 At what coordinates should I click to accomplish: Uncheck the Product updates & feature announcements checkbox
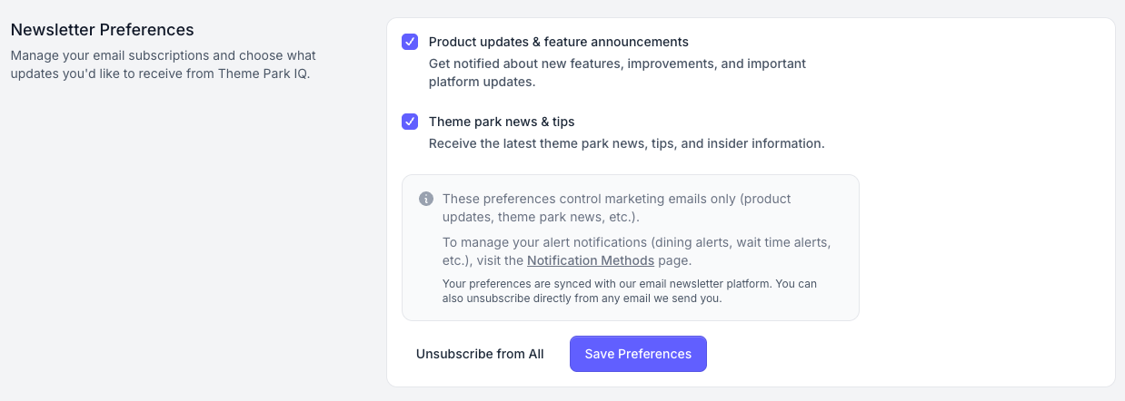410,42
